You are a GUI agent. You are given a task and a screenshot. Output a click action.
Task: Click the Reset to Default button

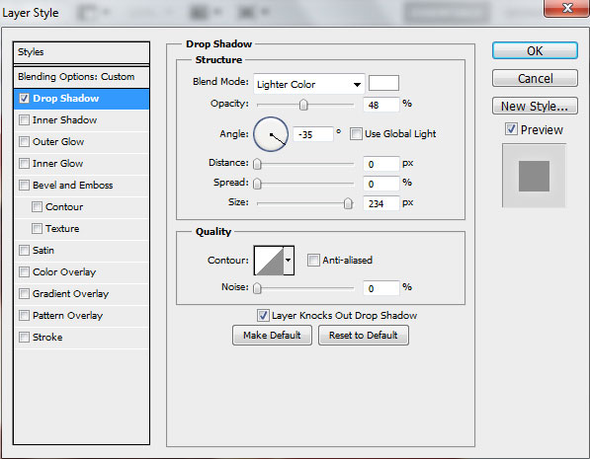[x=364, y=335]
